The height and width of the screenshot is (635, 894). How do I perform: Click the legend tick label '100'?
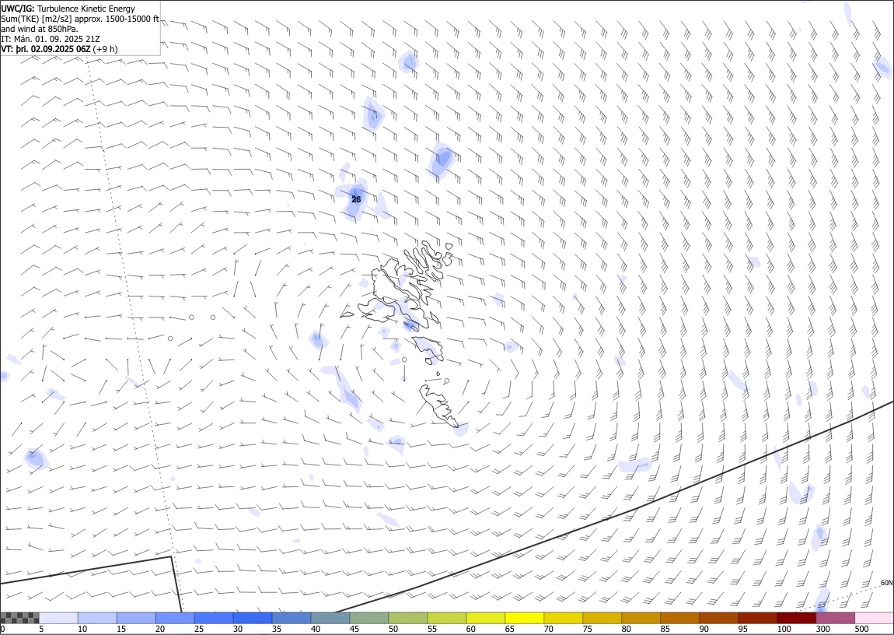pos(784,630)
